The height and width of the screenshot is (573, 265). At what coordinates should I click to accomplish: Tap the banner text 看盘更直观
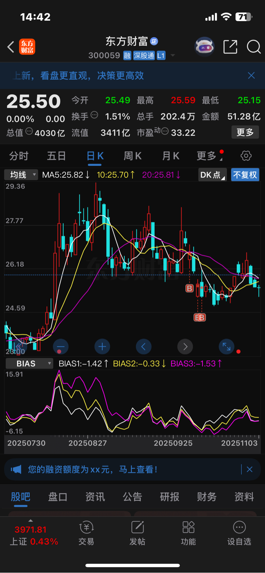[63, 75]
